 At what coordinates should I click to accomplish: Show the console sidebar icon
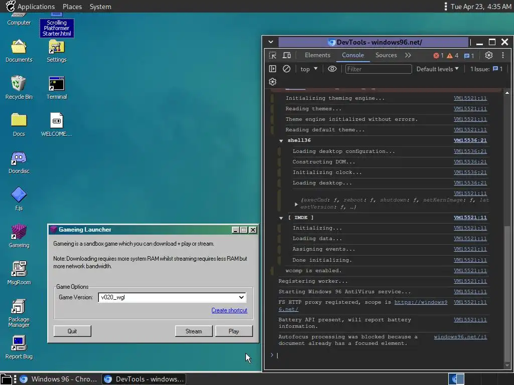tap(273, 69)
